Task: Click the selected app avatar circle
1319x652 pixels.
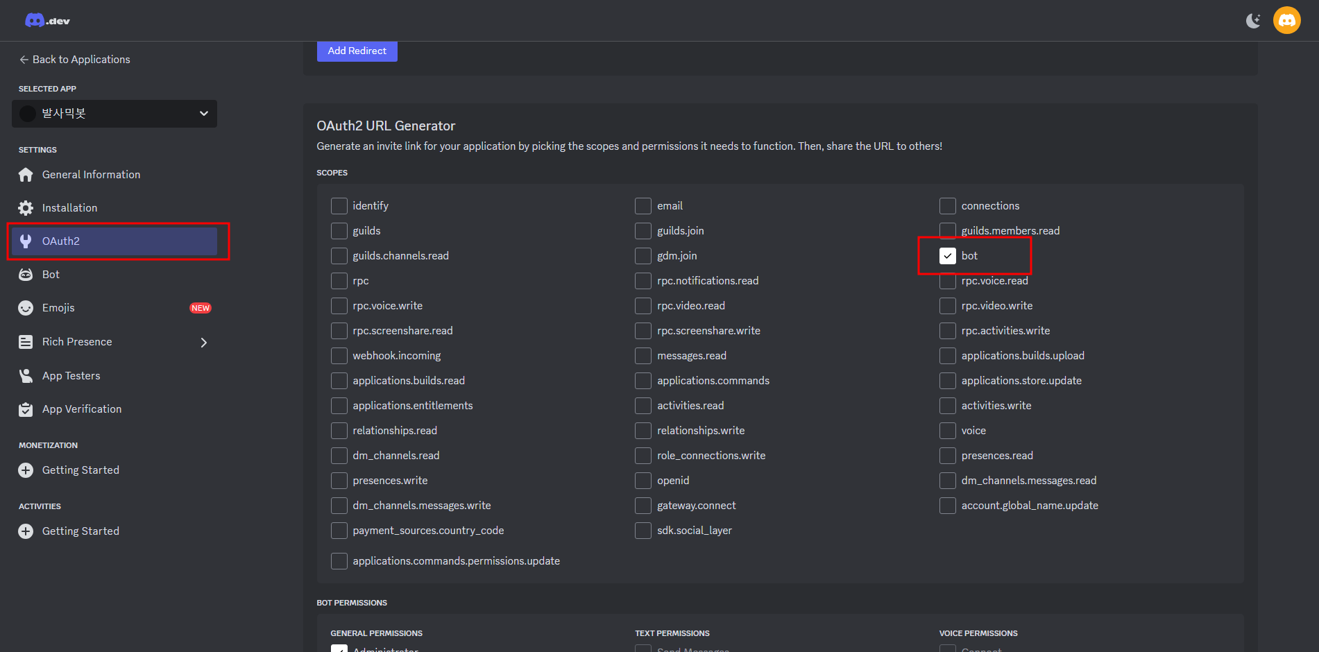Action: point(28,114)
